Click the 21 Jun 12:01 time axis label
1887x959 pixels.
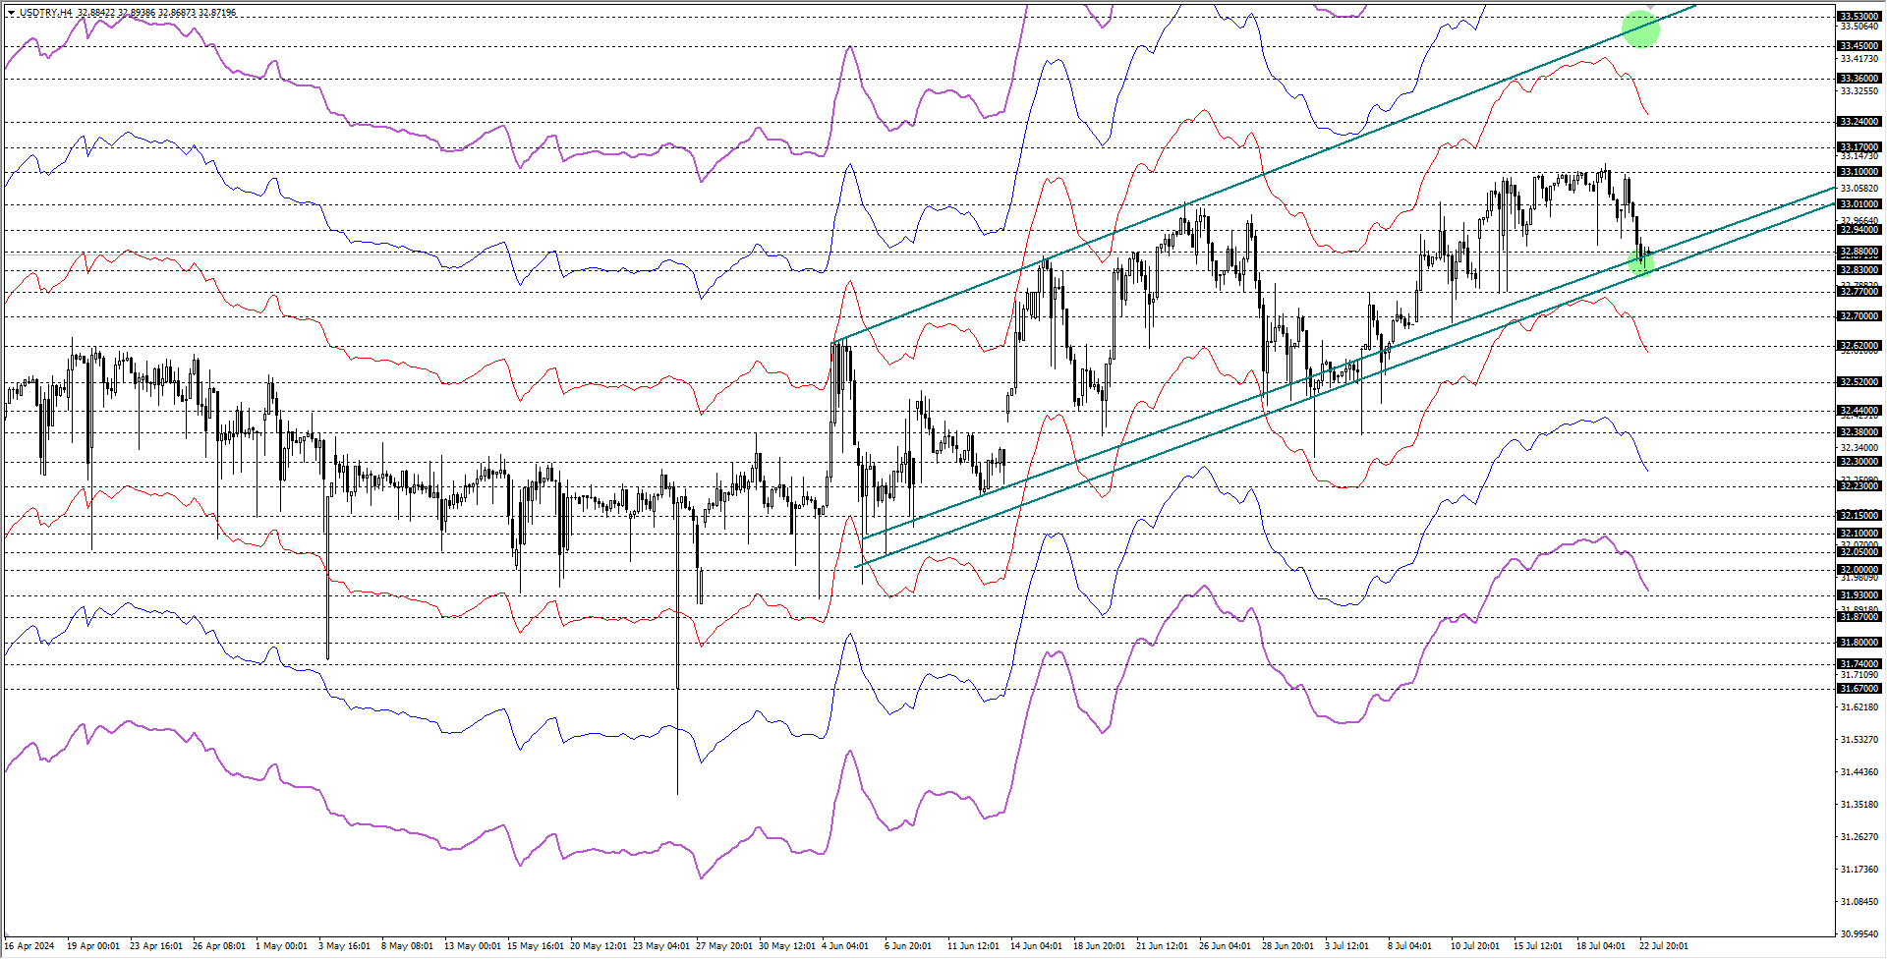coord(1162,946)
